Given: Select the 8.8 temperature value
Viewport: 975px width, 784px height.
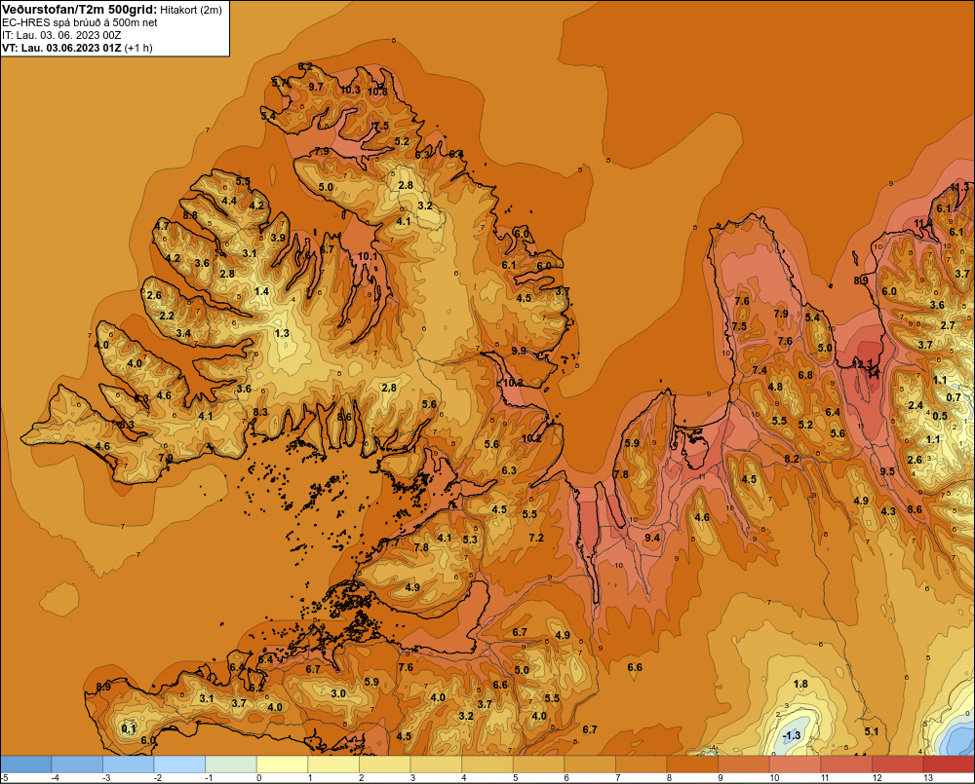Looking at the screenshot, I should click(x=190, y=215).
